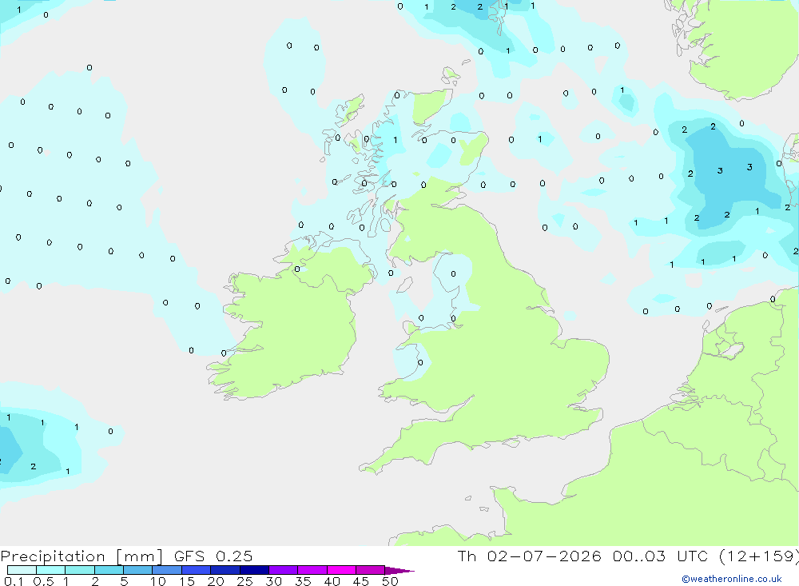Click the '25' legend scale label

(244, 581)
